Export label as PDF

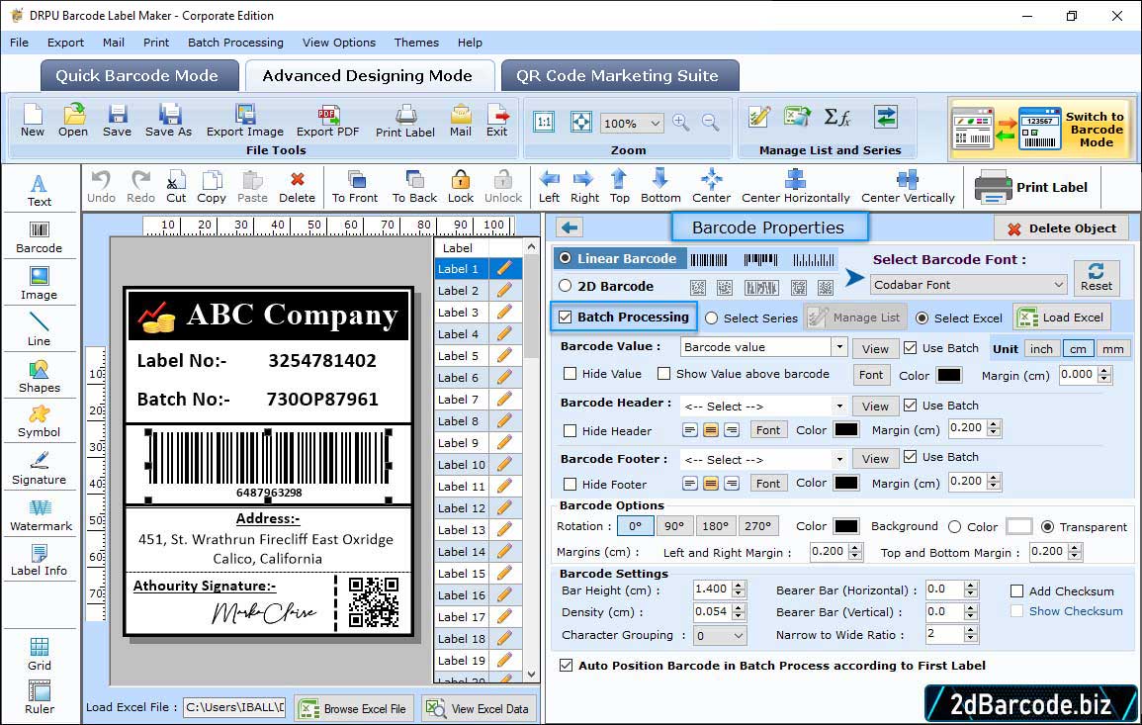pyautogui.click(x=327, y=121)
